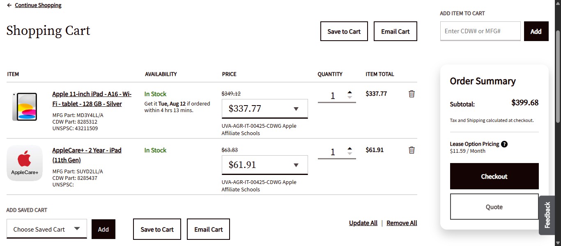Remove the iPad item using the trash icon
Screen dimensions: 561x246
tap(412, 94)
